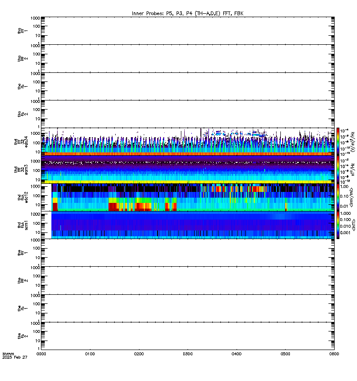Click the scm3 spectrogram color bar
Screen dimensions: 357x381
coord(338,170)
